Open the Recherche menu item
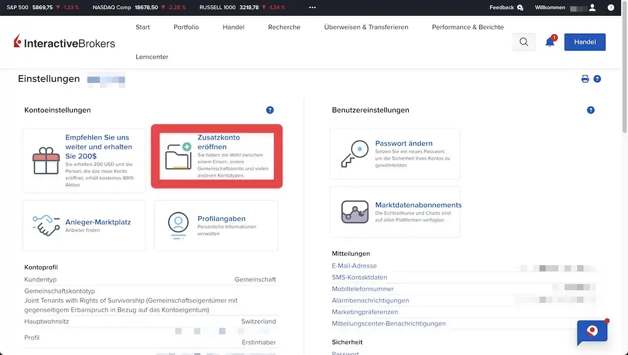The image size is (628, 355). point(284,27)
